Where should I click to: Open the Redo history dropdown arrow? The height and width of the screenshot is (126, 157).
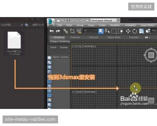point(84,20)
